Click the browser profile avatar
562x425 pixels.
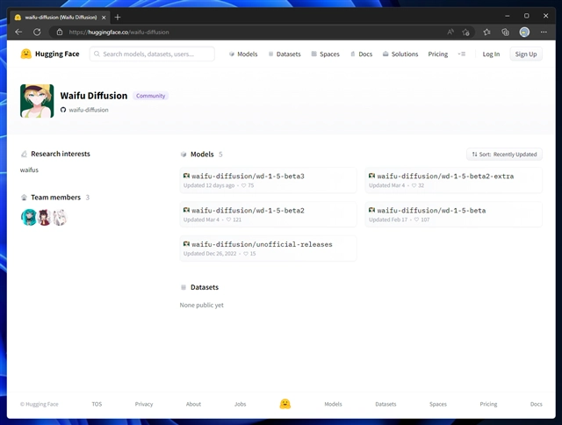tap(524, 32)
